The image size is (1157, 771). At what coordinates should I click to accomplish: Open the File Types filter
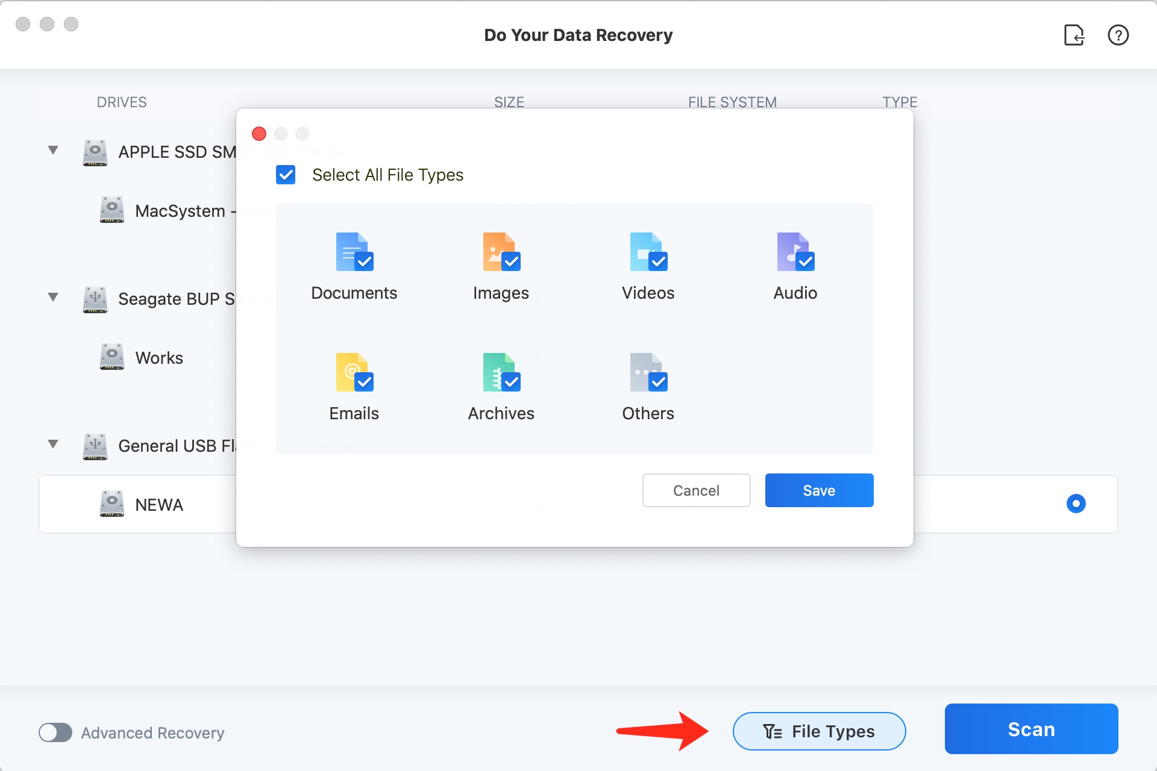click(819, 731)
